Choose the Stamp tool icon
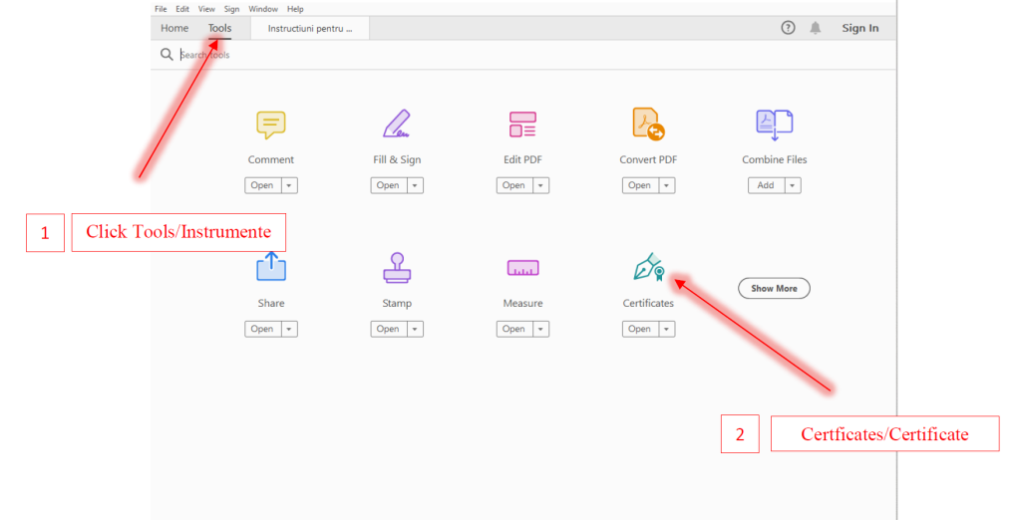1021x520 pixels. (x=396, y=267)
